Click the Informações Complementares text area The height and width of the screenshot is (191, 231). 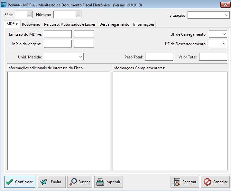(x=170, y=121)
